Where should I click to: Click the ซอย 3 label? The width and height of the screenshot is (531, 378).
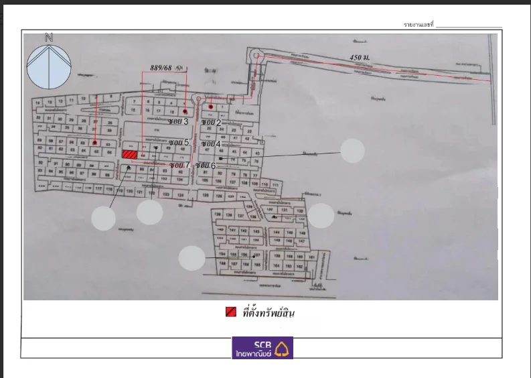coord(178,121)
